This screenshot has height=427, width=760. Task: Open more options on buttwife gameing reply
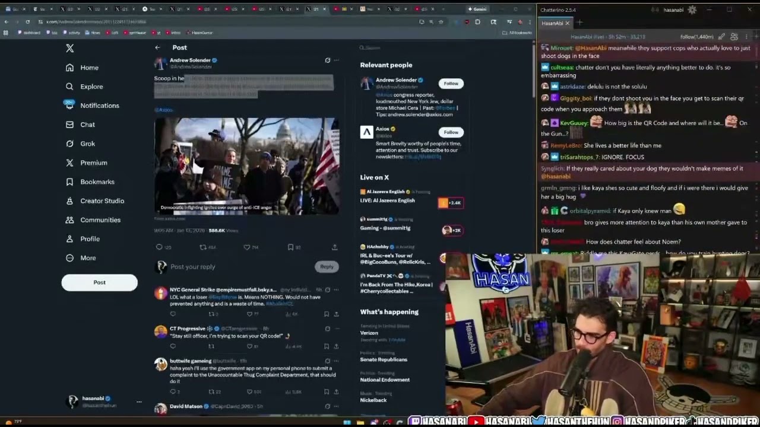pos(336,361)
